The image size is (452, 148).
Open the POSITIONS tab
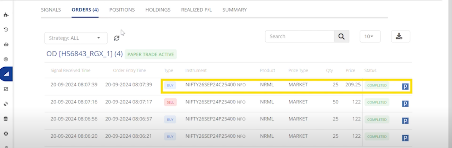[x=122, y=10]
